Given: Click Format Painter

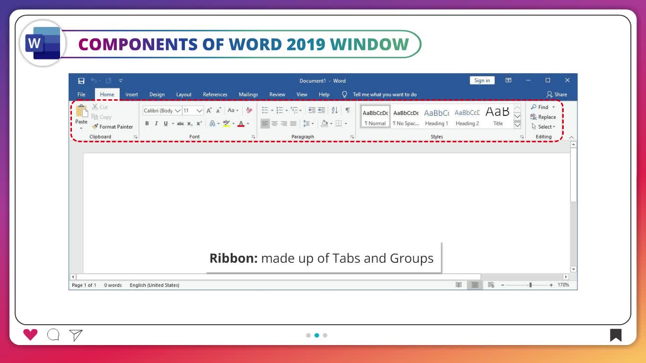Looking at the screenshot, I should pos(113,127).
